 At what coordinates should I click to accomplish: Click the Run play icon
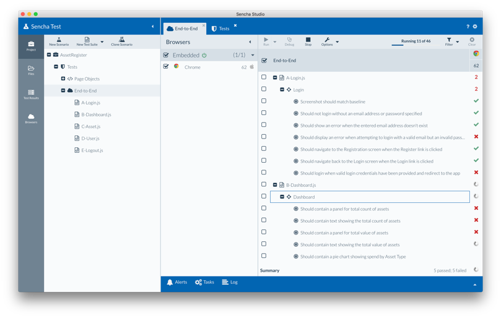266,40
